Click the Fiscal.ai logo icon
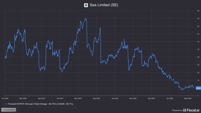 point(184,110)
